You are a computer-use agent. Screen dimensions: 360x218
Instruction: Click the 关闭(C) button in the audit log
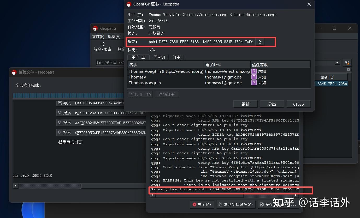coord(202,204)
